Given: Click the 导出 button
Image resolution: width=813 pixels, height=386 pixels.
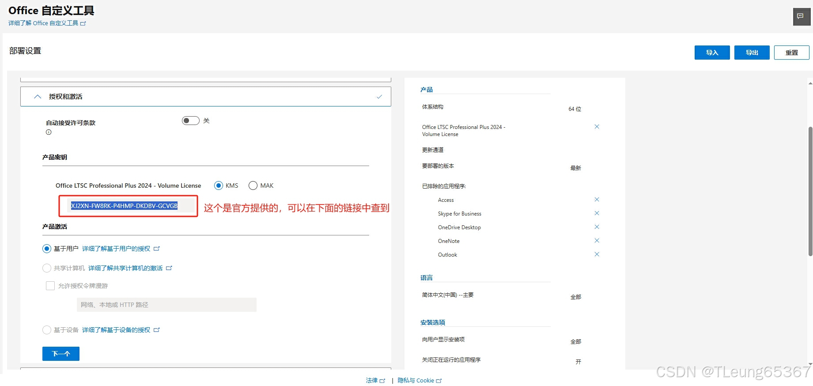Looking at the screenshot, I should [x=752, y=53].
